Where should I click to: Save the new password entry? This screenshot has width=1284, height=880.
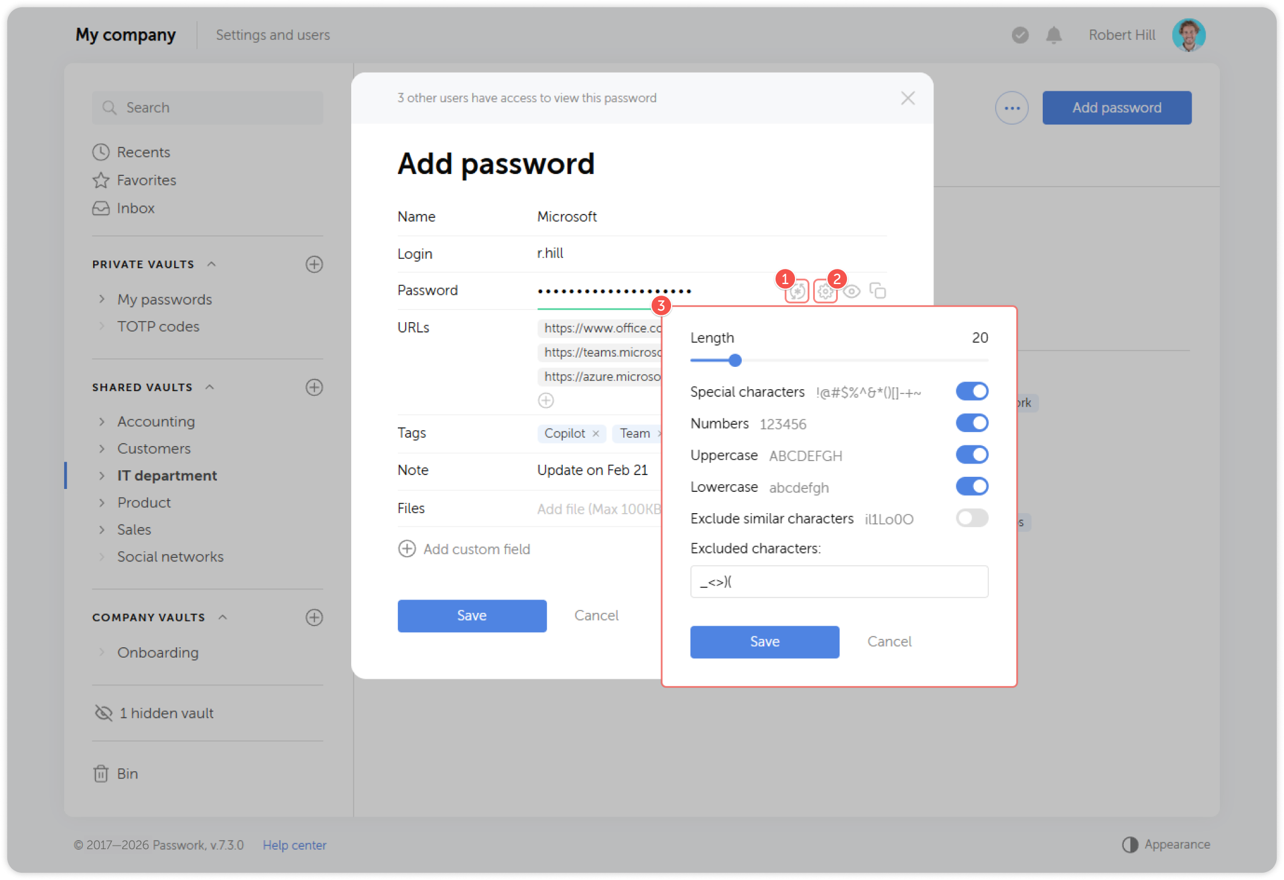click(472, 616)
